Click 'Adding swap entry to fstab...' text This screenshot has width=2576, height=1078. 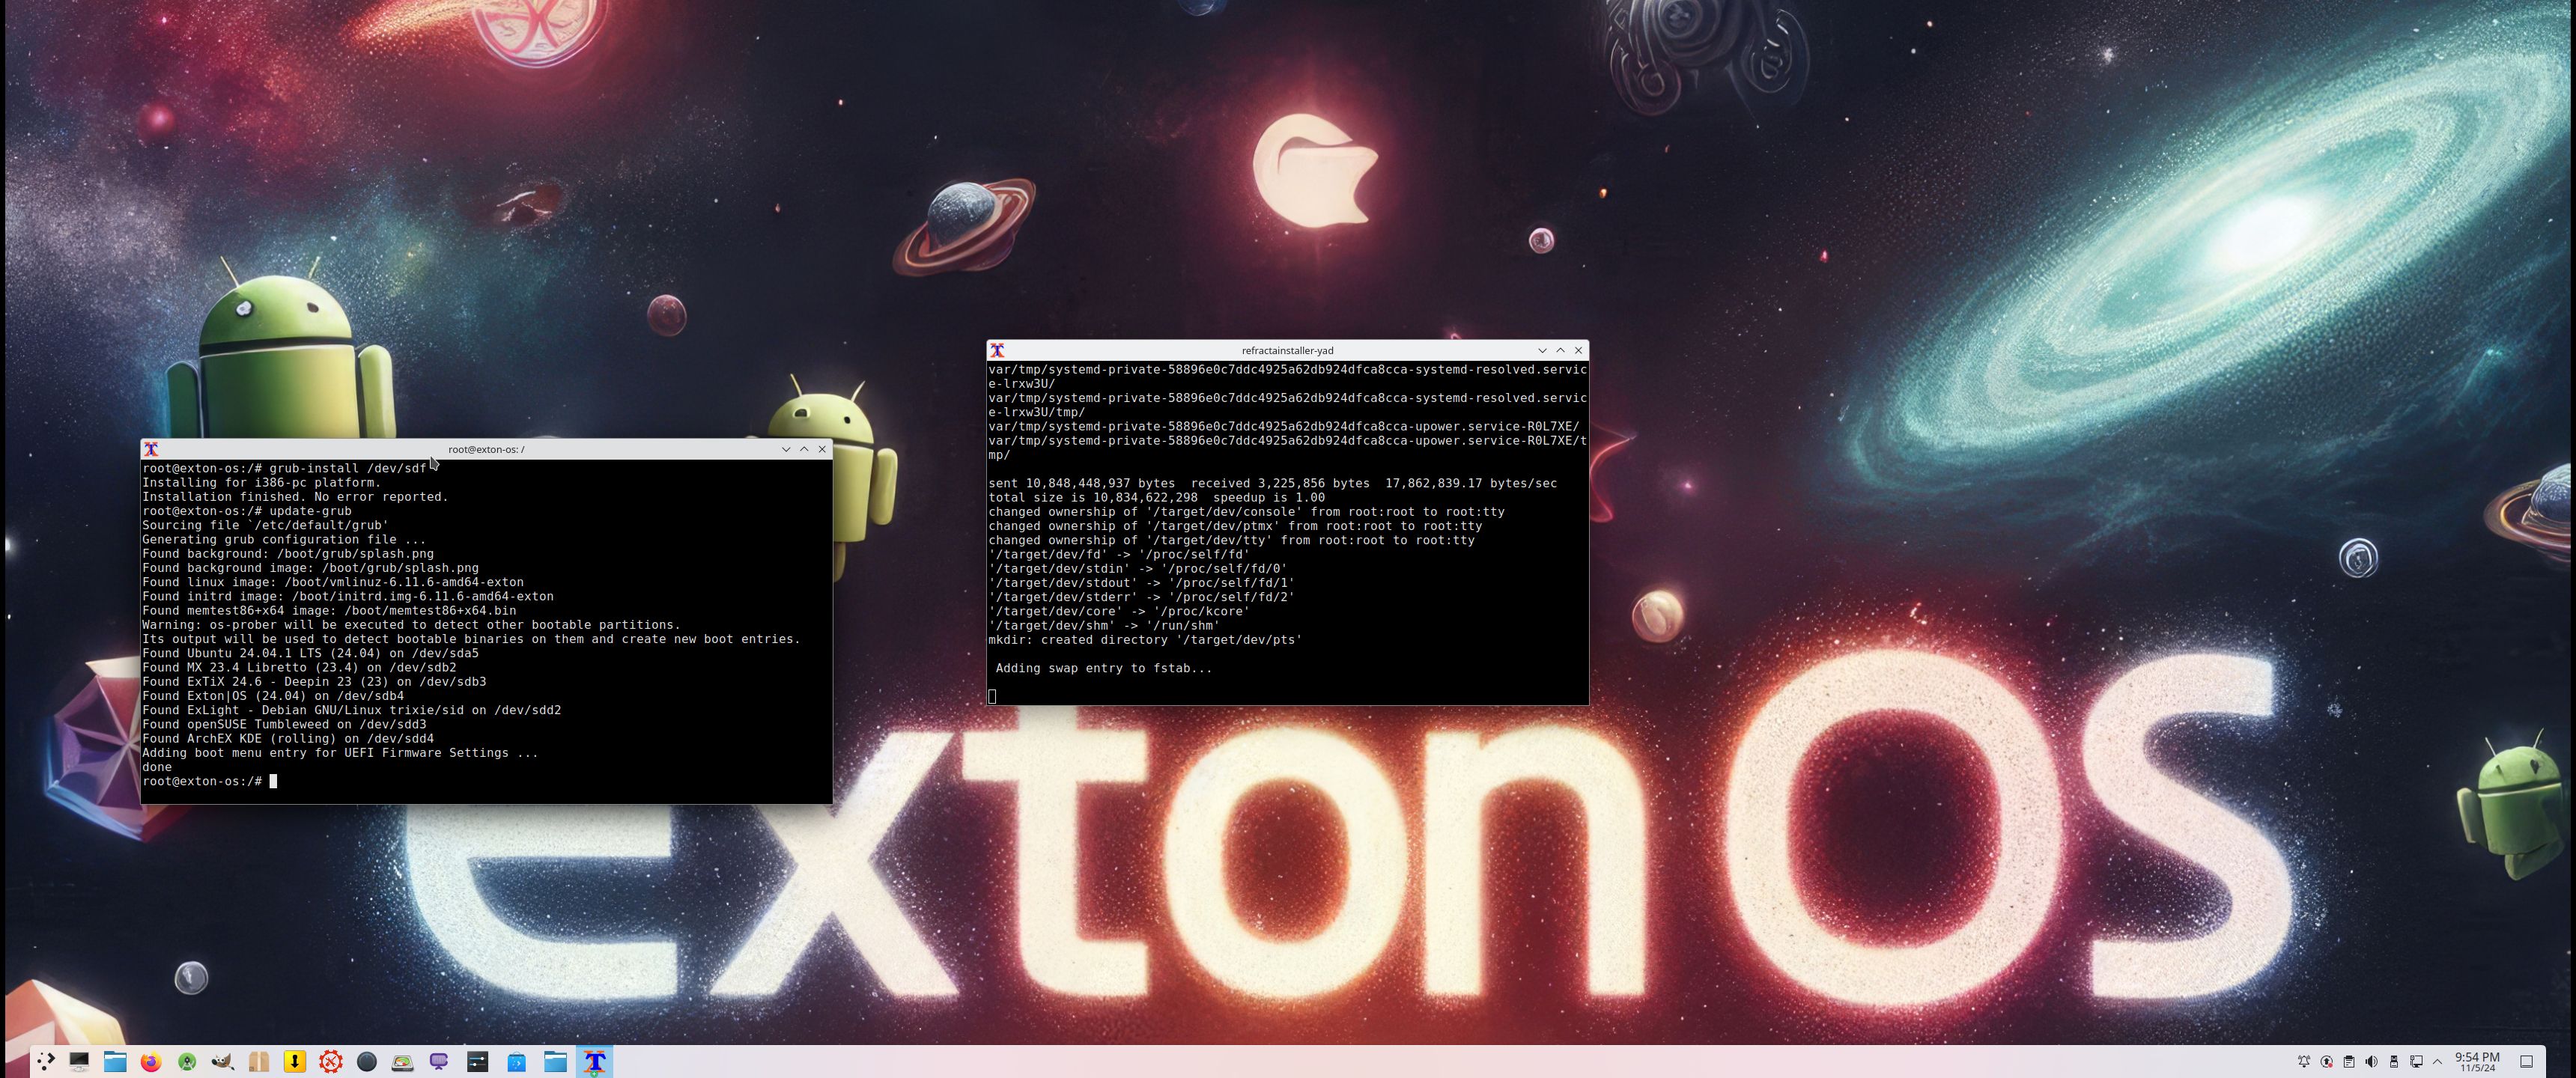click(x=1103, y=668)
